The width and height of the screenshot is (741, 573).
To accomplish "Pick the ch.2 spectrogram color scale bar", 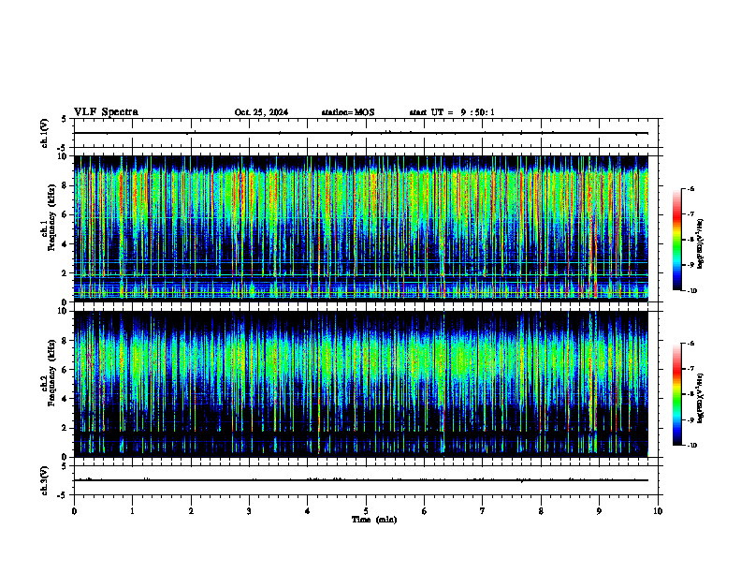I will (x=676, y=394).
